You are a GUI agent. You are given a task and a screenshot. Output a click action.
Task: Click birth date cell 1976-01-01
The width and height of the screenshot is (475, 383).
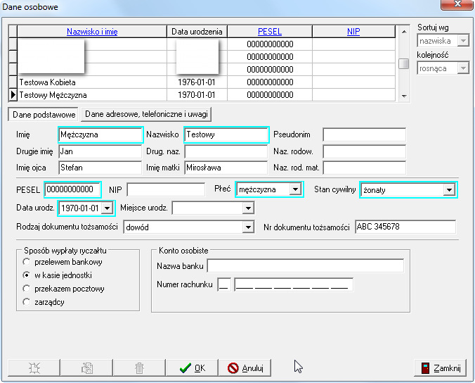pyautogui.click(x=197, y=82)
